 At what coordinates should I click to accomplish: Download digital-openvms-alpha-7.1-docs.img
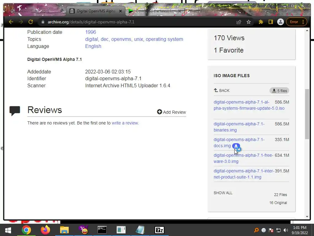(x=239, y=143)
